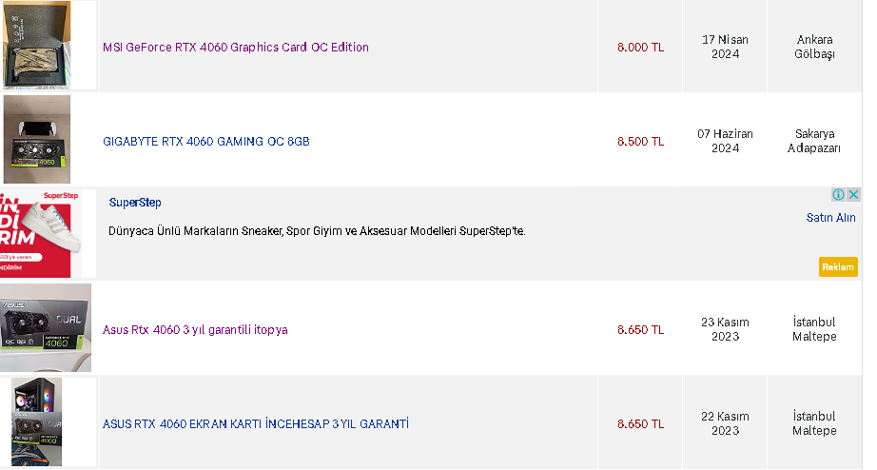Image resolution: width=877 pixels, height=470 pixels.
Task: Click the Ankara Gölbaşı location cell
Action: click(814, 47)
